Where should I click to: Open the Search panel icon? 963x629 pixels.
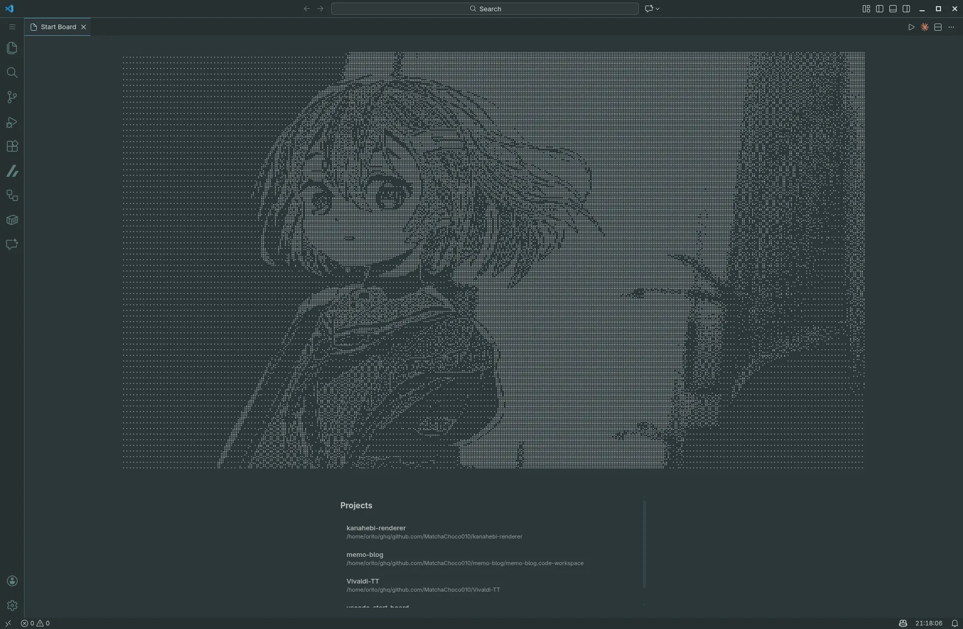tap(12, 73)
